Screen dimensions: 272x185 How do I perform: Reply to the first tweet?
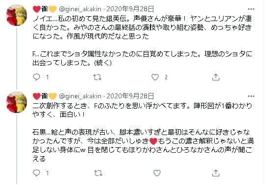(36, 77)
